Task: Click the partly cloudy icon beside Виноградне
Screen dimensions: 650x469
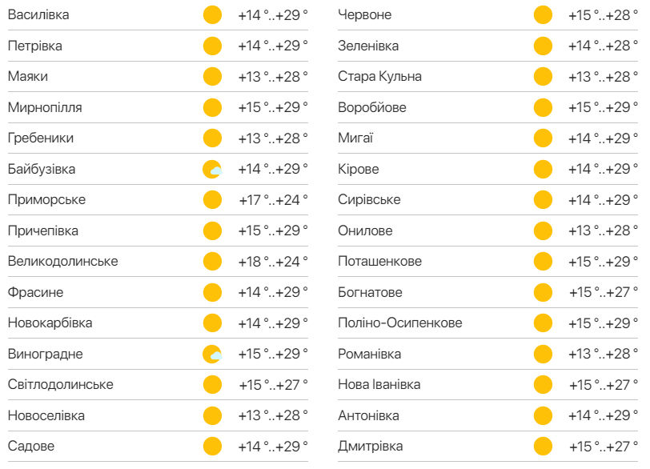Action: click(x=212, y=354)
